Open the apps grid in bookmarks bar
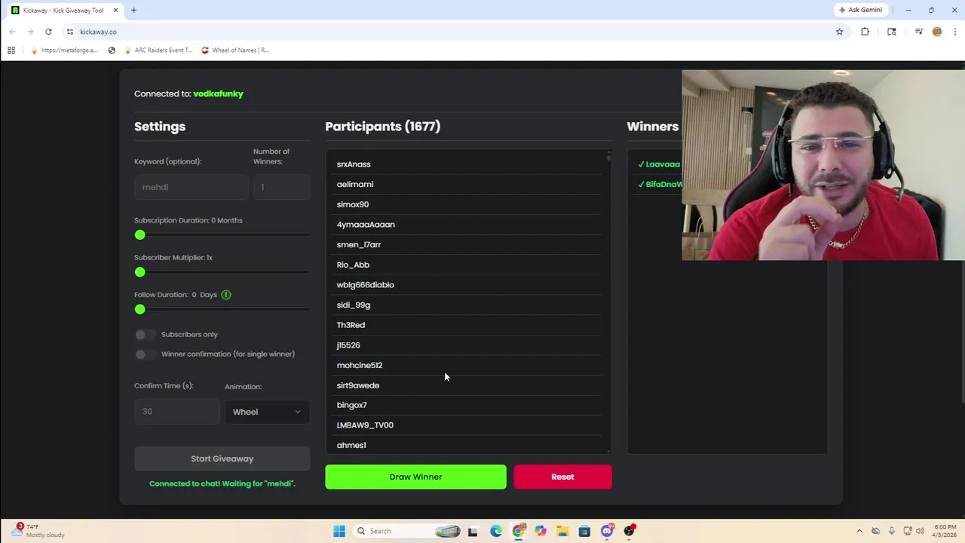 pos(11,51)
